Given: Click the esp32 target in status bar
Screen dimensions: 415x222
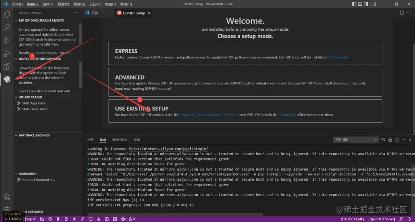Looking at the screenshot, I should (x=30, y=219).
